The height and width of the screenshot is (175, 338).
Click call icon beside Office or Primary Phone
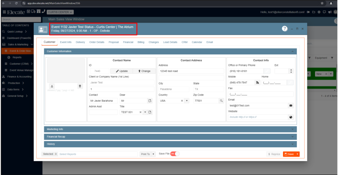[x=267, y=71]
